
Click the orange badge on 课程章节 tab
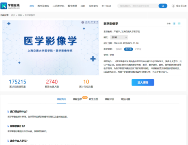[x=85, y=98]
